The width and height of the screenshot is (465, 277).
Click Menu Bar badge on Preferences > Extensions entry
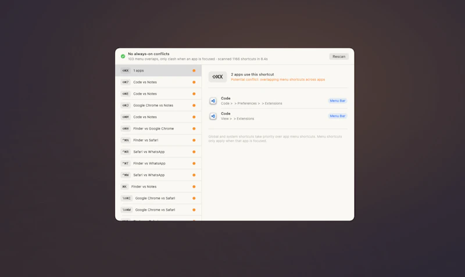pos(338,100)
